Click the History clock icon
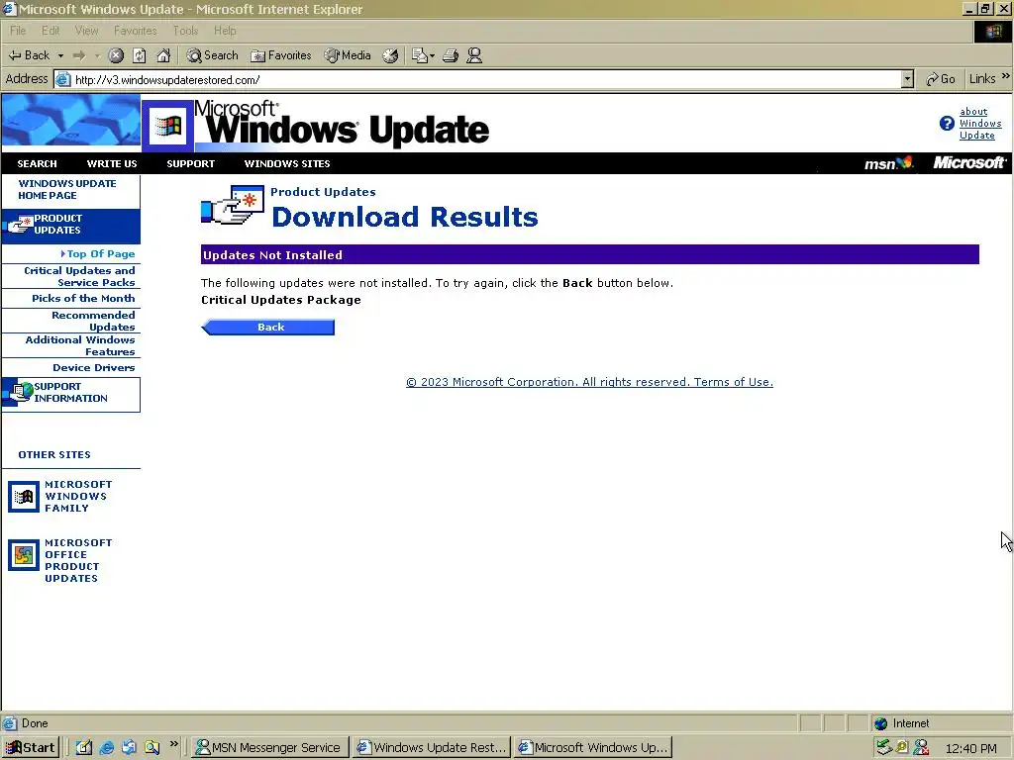Screen dimensions: 1014x760 (390, 55)
